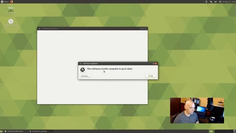
Task: Open the Software Boutique title bar window menu
Action: point(39,29)
